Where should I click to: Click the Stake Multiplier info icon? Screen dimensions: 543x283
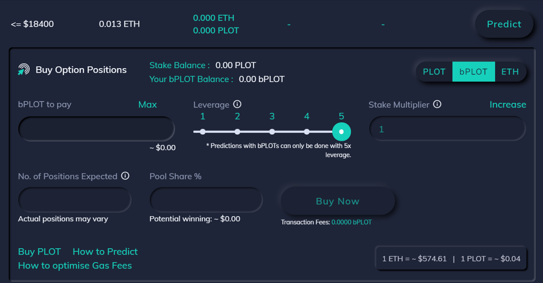tap(437, 104)
